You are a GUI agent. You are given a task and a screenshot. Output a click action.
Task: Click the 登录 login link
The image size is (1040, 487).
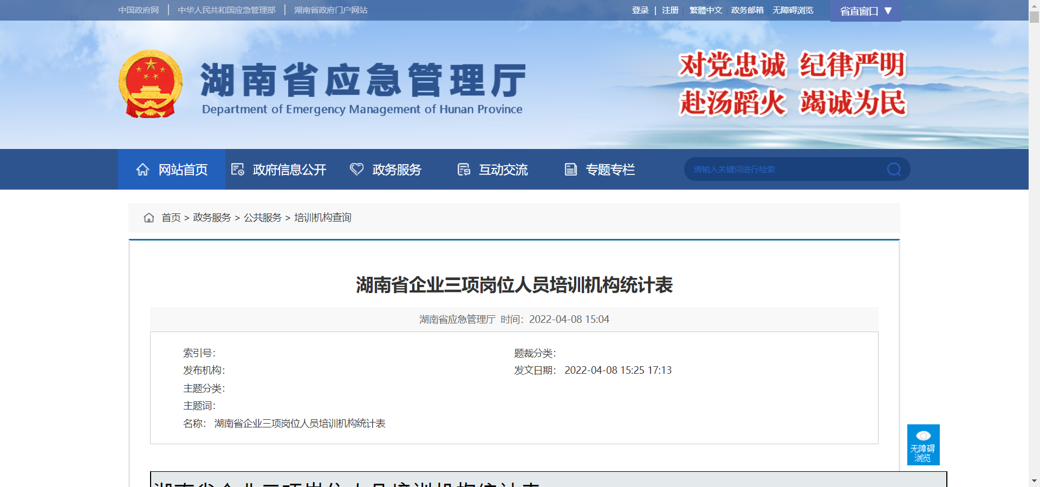[640, 10]
